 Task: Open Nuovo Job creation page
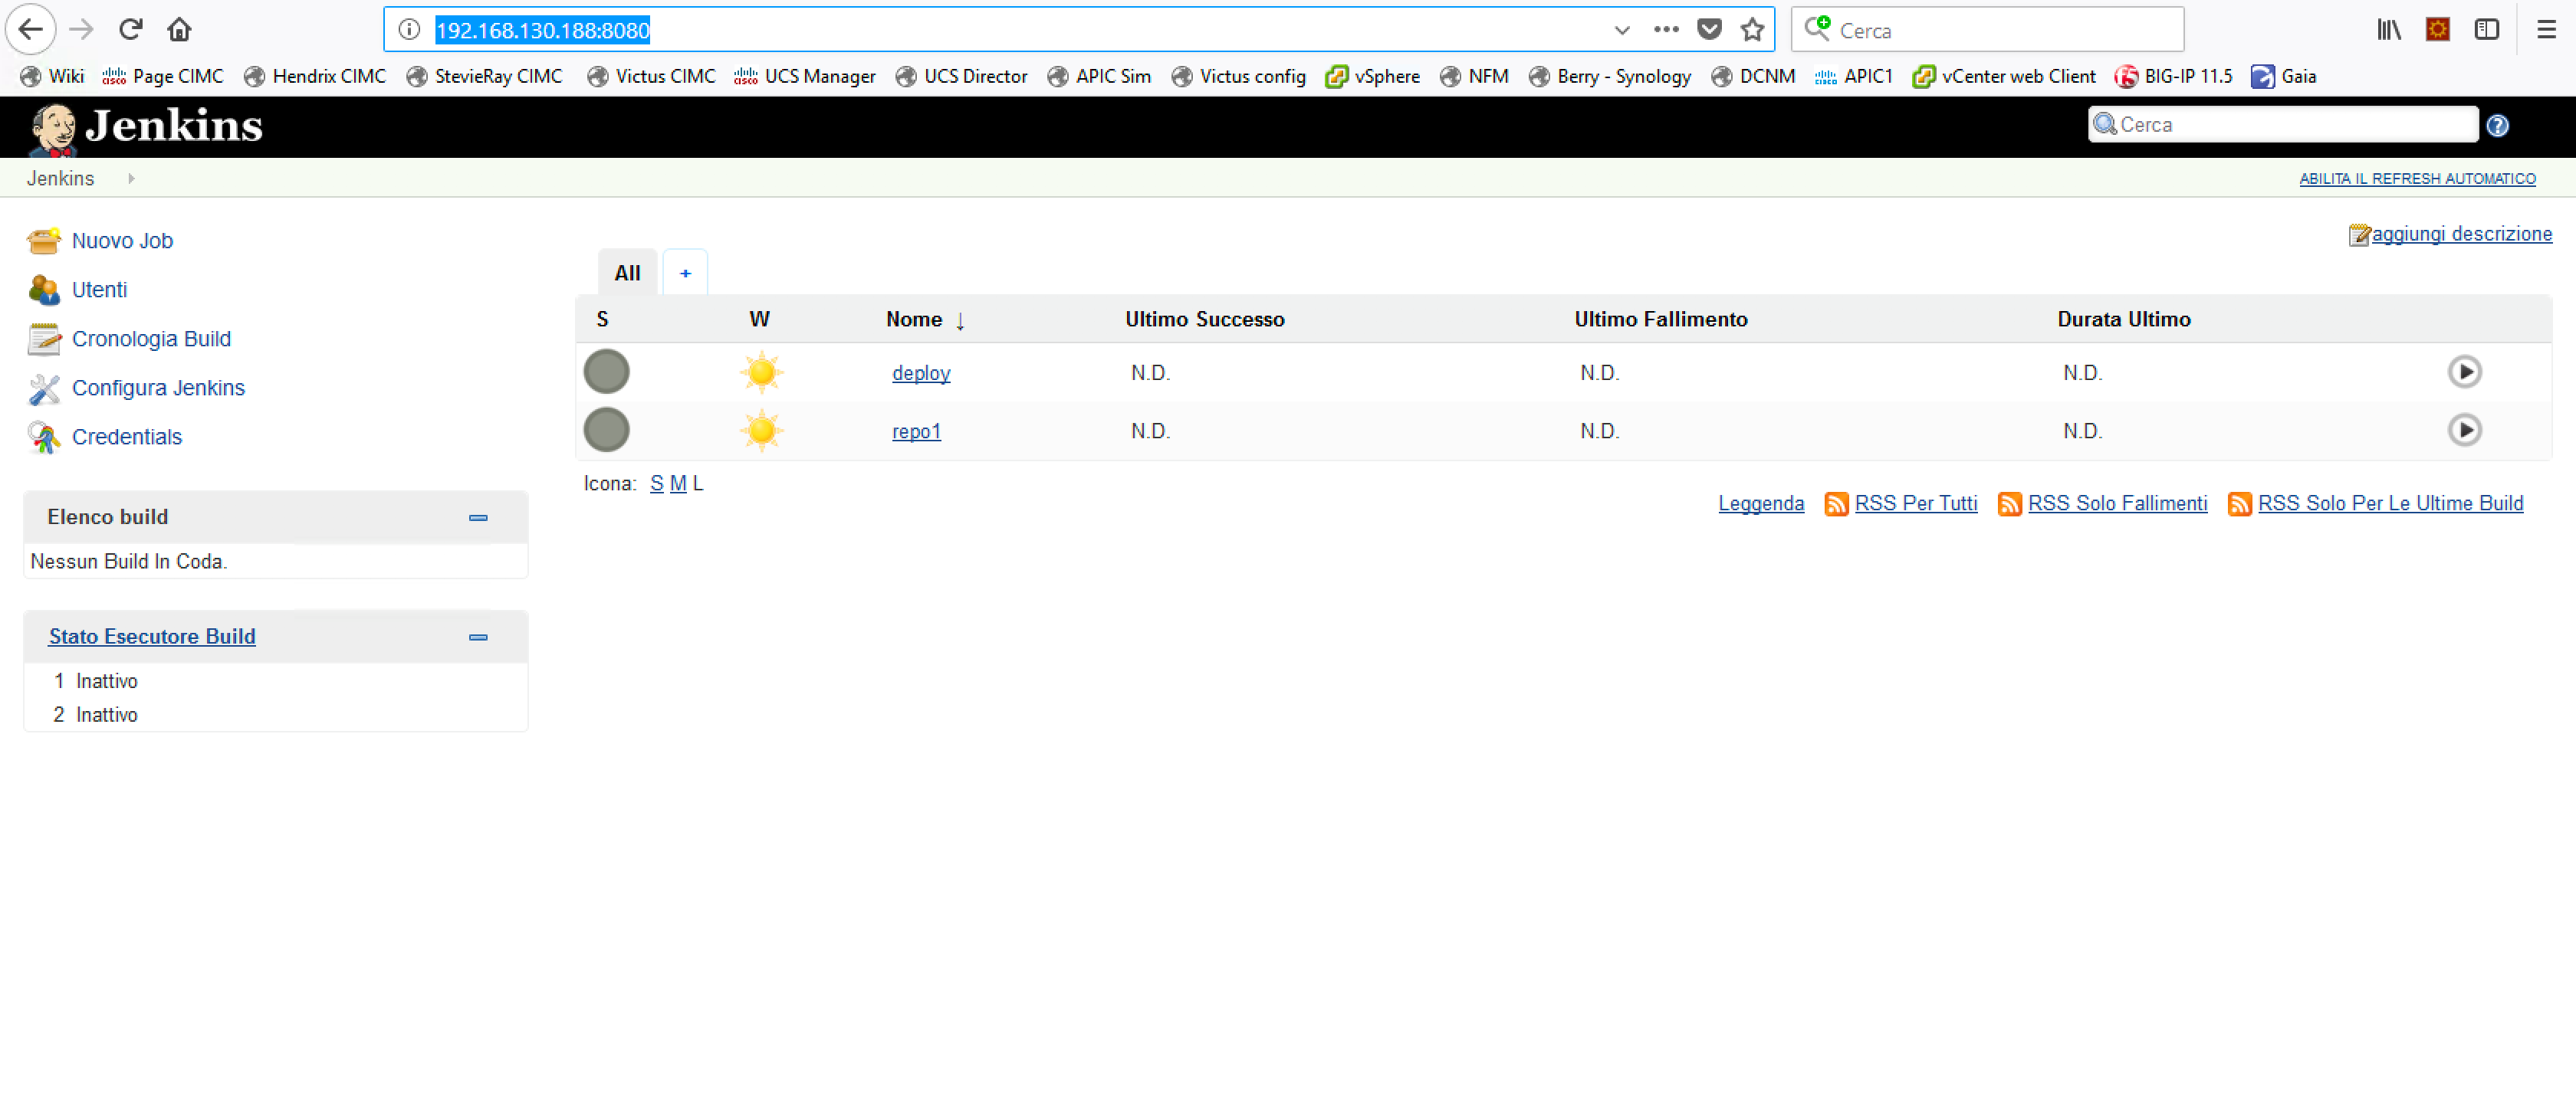(x=121, y=240)
